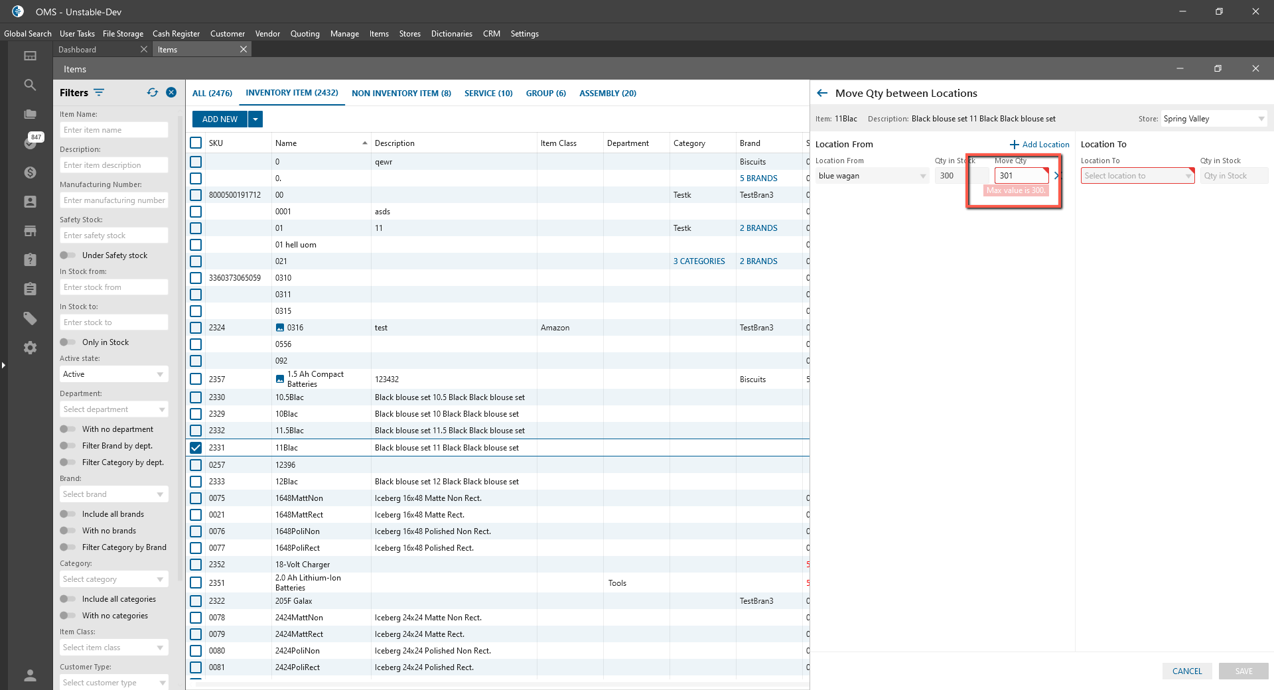The image size is (1274, 690).
Task: Click the user tasks icon with 847 badge
Action: tap(31, 143)
